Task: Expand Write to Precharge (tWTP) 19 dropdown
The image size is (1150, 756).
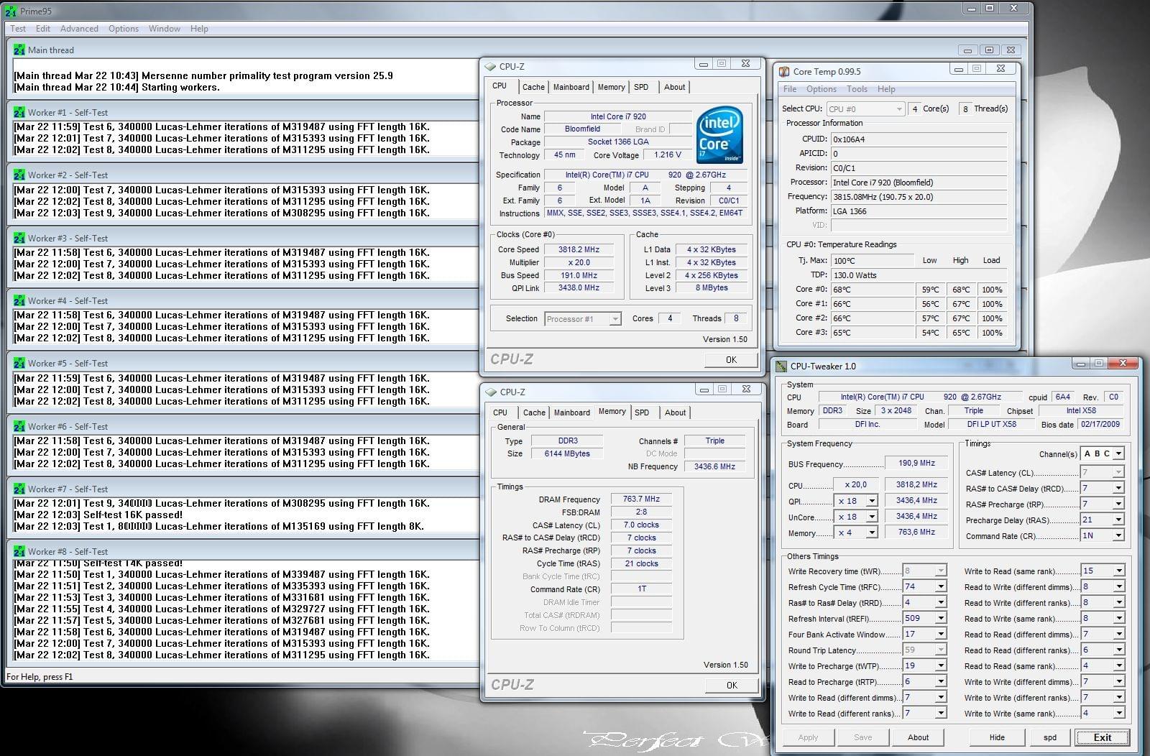Action: pyautogui.click(x=941, y=665)
